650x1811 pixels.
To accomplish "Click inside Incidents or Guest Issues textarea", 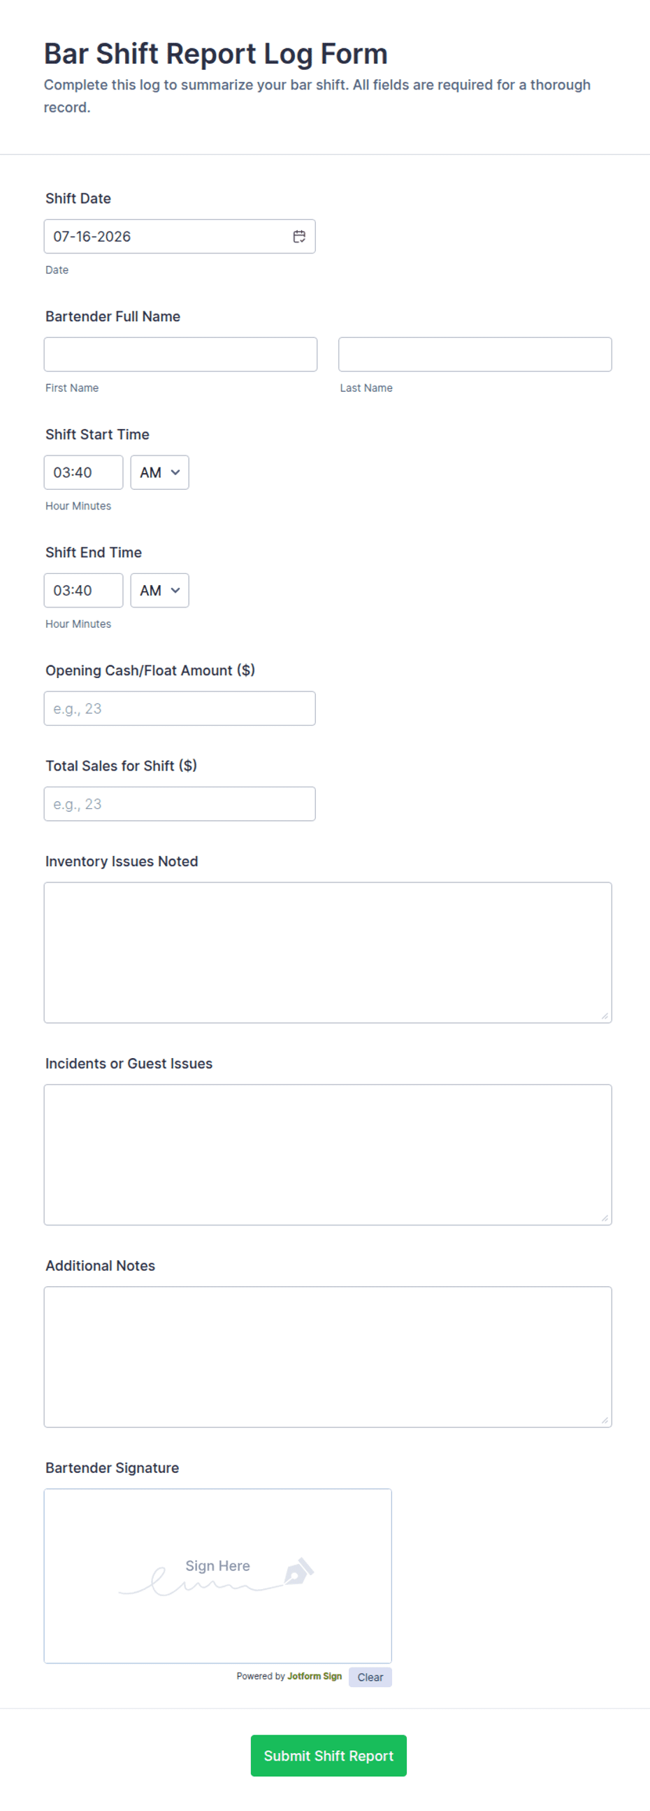I will click(328, 1155).
